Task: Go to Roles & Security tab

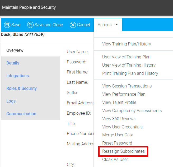Action: pos(21,88)
